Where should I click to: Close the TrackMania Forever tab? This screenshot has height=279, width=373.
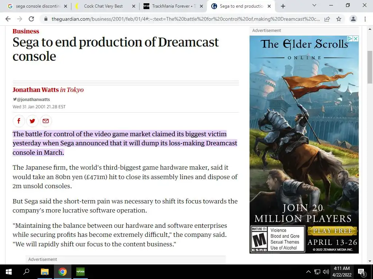201,6
